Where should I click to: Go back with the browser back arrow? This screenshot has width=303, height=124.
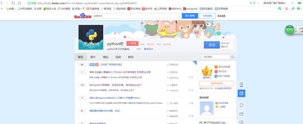pos(2,3)
